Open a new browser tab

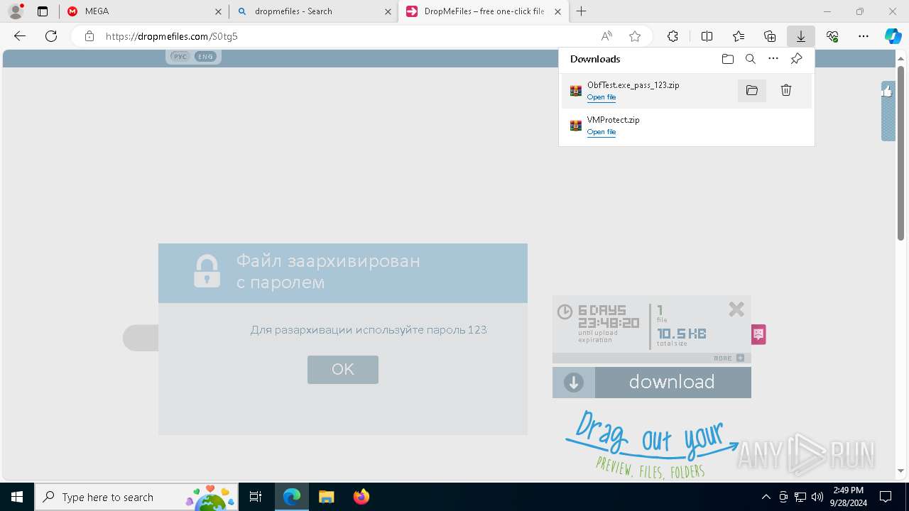pyautogui.click(x=582, y=11)
